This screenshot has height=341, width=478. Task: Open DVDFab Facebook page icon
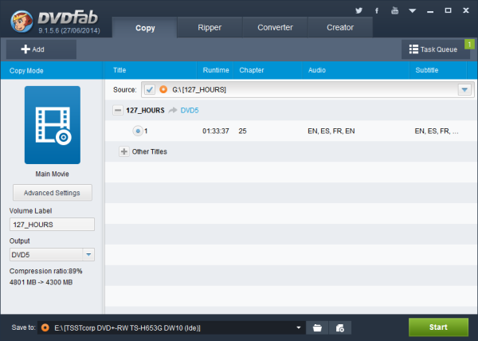pyautogui.click(x=377, y=10)
